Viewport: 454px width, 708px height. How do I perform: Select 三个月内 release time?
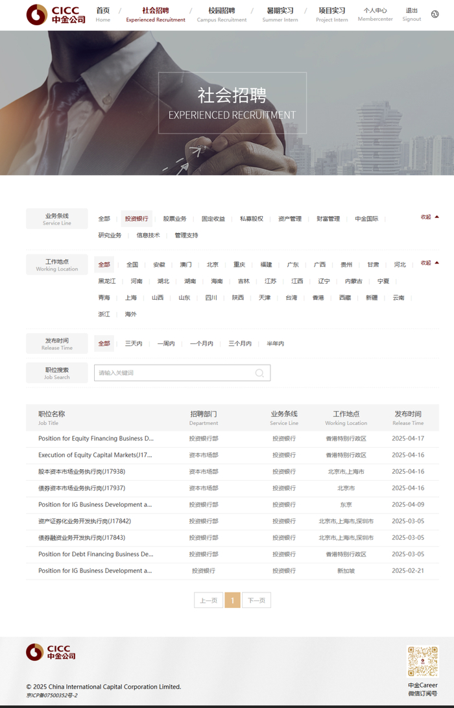pos(240,343)
